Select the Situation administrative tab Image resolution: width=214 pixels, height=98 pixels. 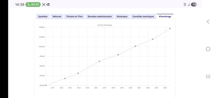coord(100,16)
